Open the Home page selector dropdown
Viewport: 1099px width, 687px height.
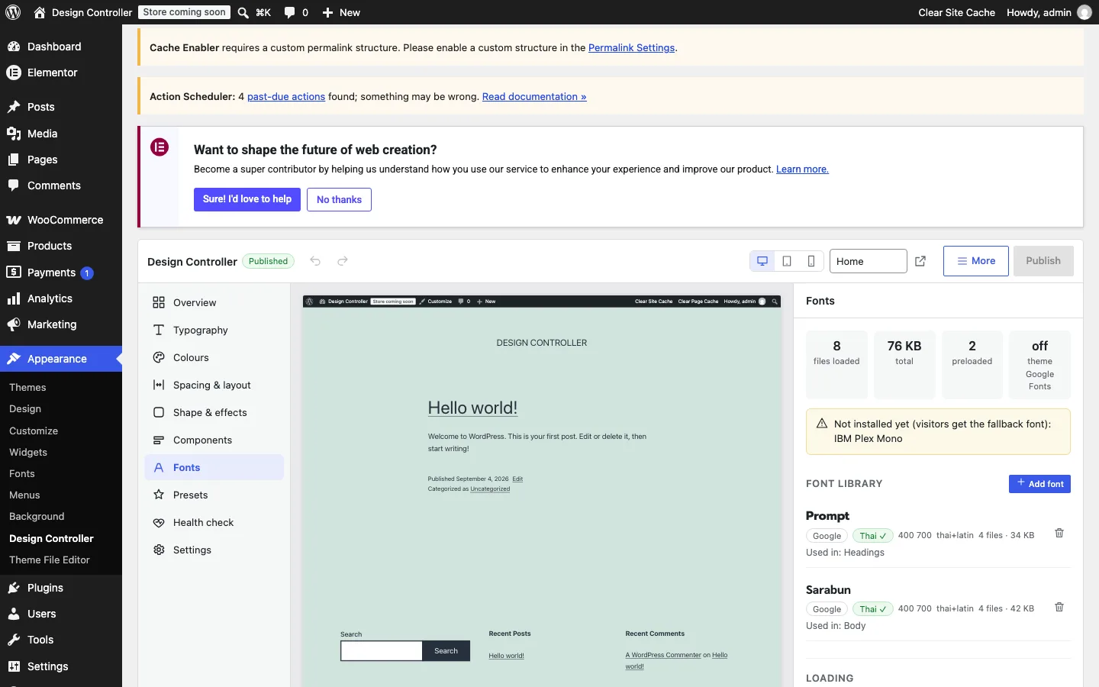pos(869,261)
